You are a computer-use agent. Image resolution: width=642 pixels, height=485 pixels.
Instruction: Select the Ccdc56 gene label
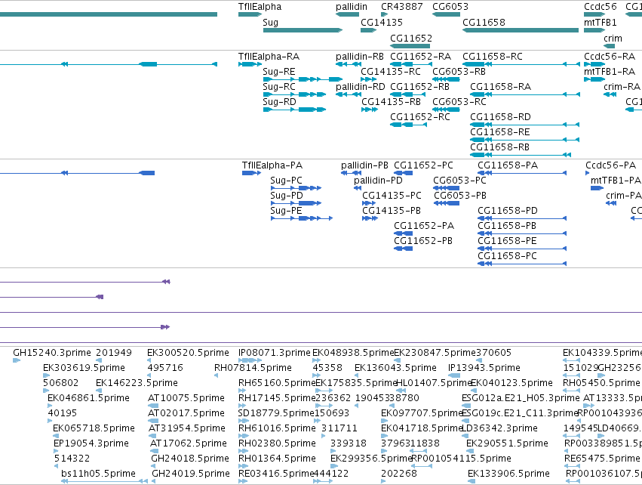601,7
